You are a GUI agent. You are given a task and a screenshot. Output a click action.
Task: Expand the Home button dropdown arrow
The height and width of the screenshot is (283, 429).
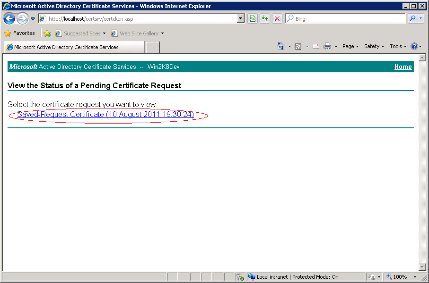pyautogui.click(x=289, y=47)
